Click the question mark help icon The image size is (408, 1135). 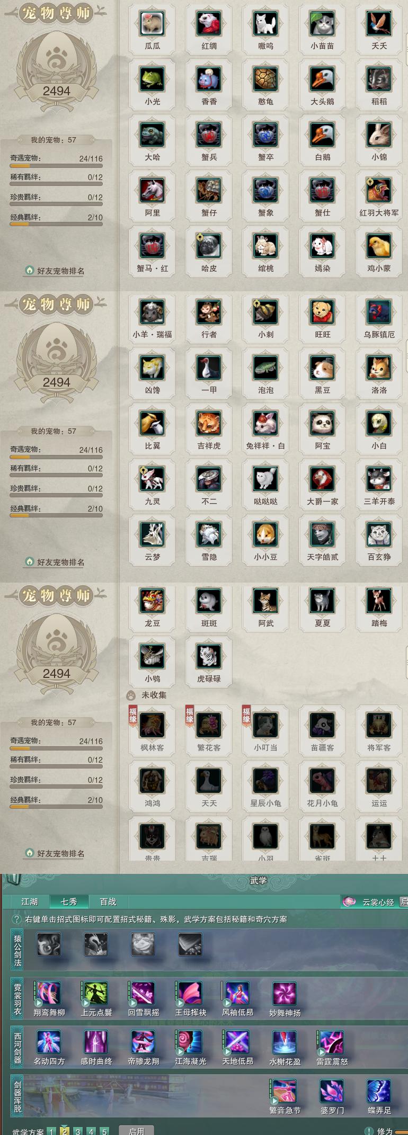(x=17, y=919)
